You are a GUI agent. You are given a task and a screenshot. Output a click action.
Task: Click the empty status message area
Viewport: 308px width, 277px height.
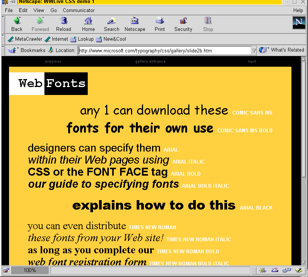pos(150,270)
